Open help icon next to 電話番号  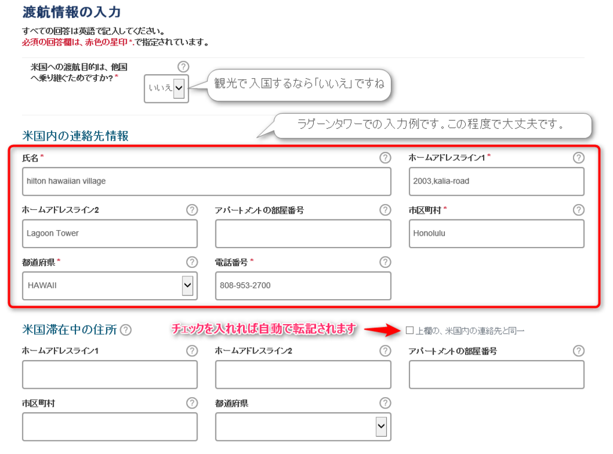click(x=385, y=262)
